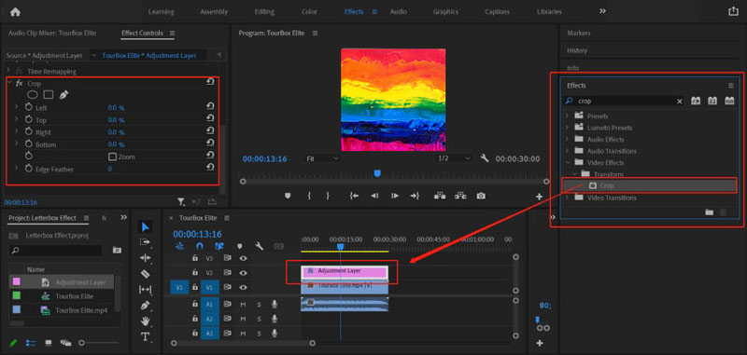Select the Hand tool
Image resolution: width=747 pixels, height=355 pixels.
click(146, 321)
